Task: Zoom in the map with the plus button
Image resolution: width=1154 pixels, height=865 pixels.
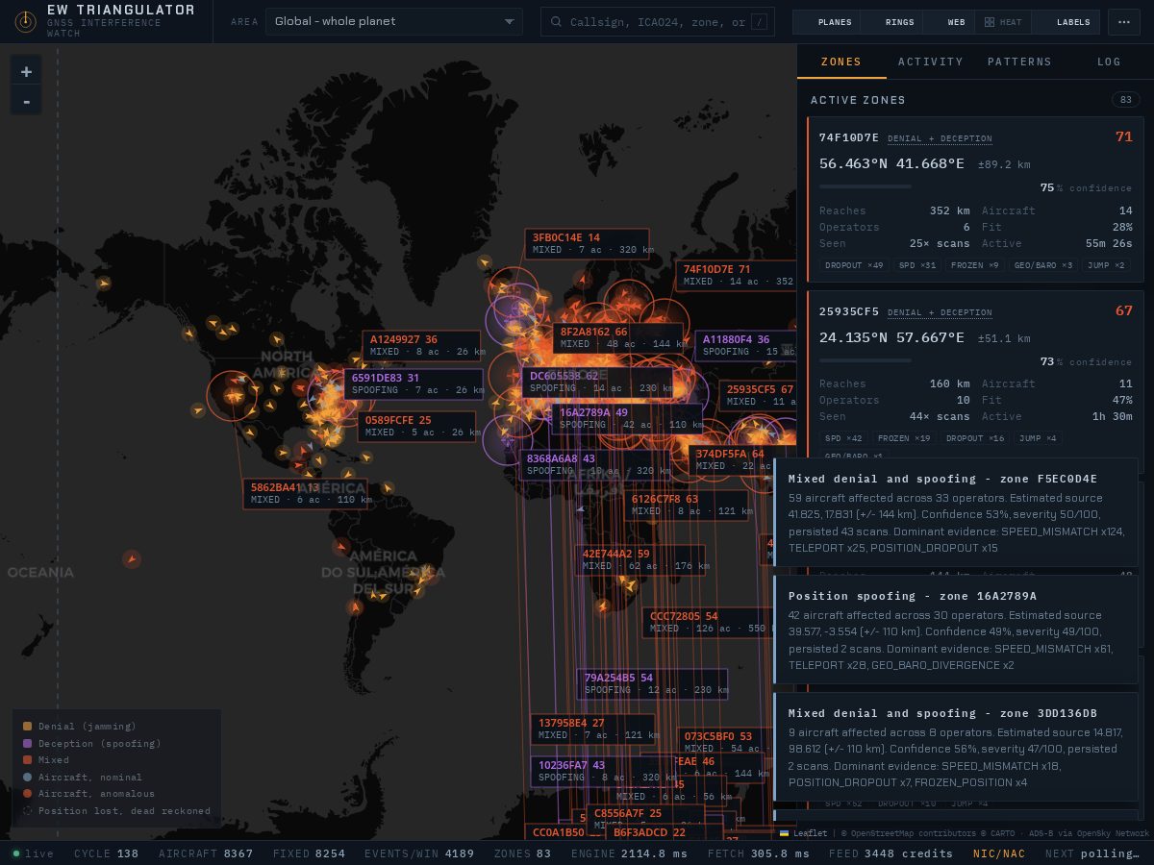Action: [26, 71]
